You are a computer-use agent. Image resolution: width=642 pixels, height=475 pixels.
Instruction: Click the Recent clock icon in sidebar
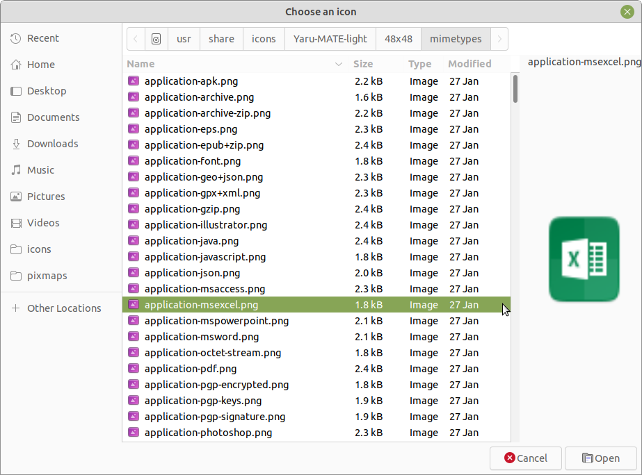tap(15, 38)
